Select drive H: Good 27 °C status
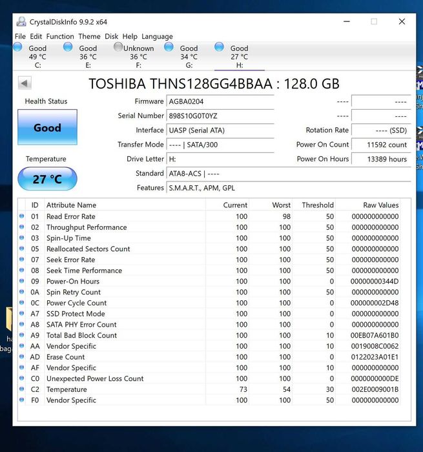The height and width of the screenshot is (452, 423). (x=240, y=57)
